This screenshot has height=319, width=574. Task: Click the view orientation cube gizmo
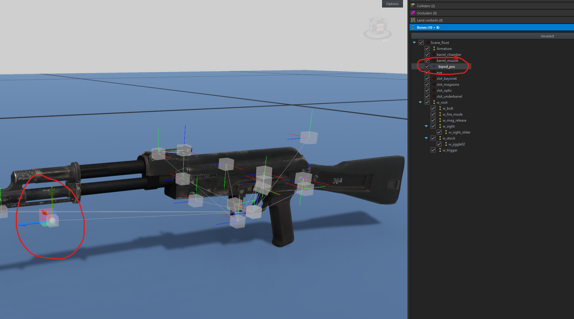coord(378,27)
